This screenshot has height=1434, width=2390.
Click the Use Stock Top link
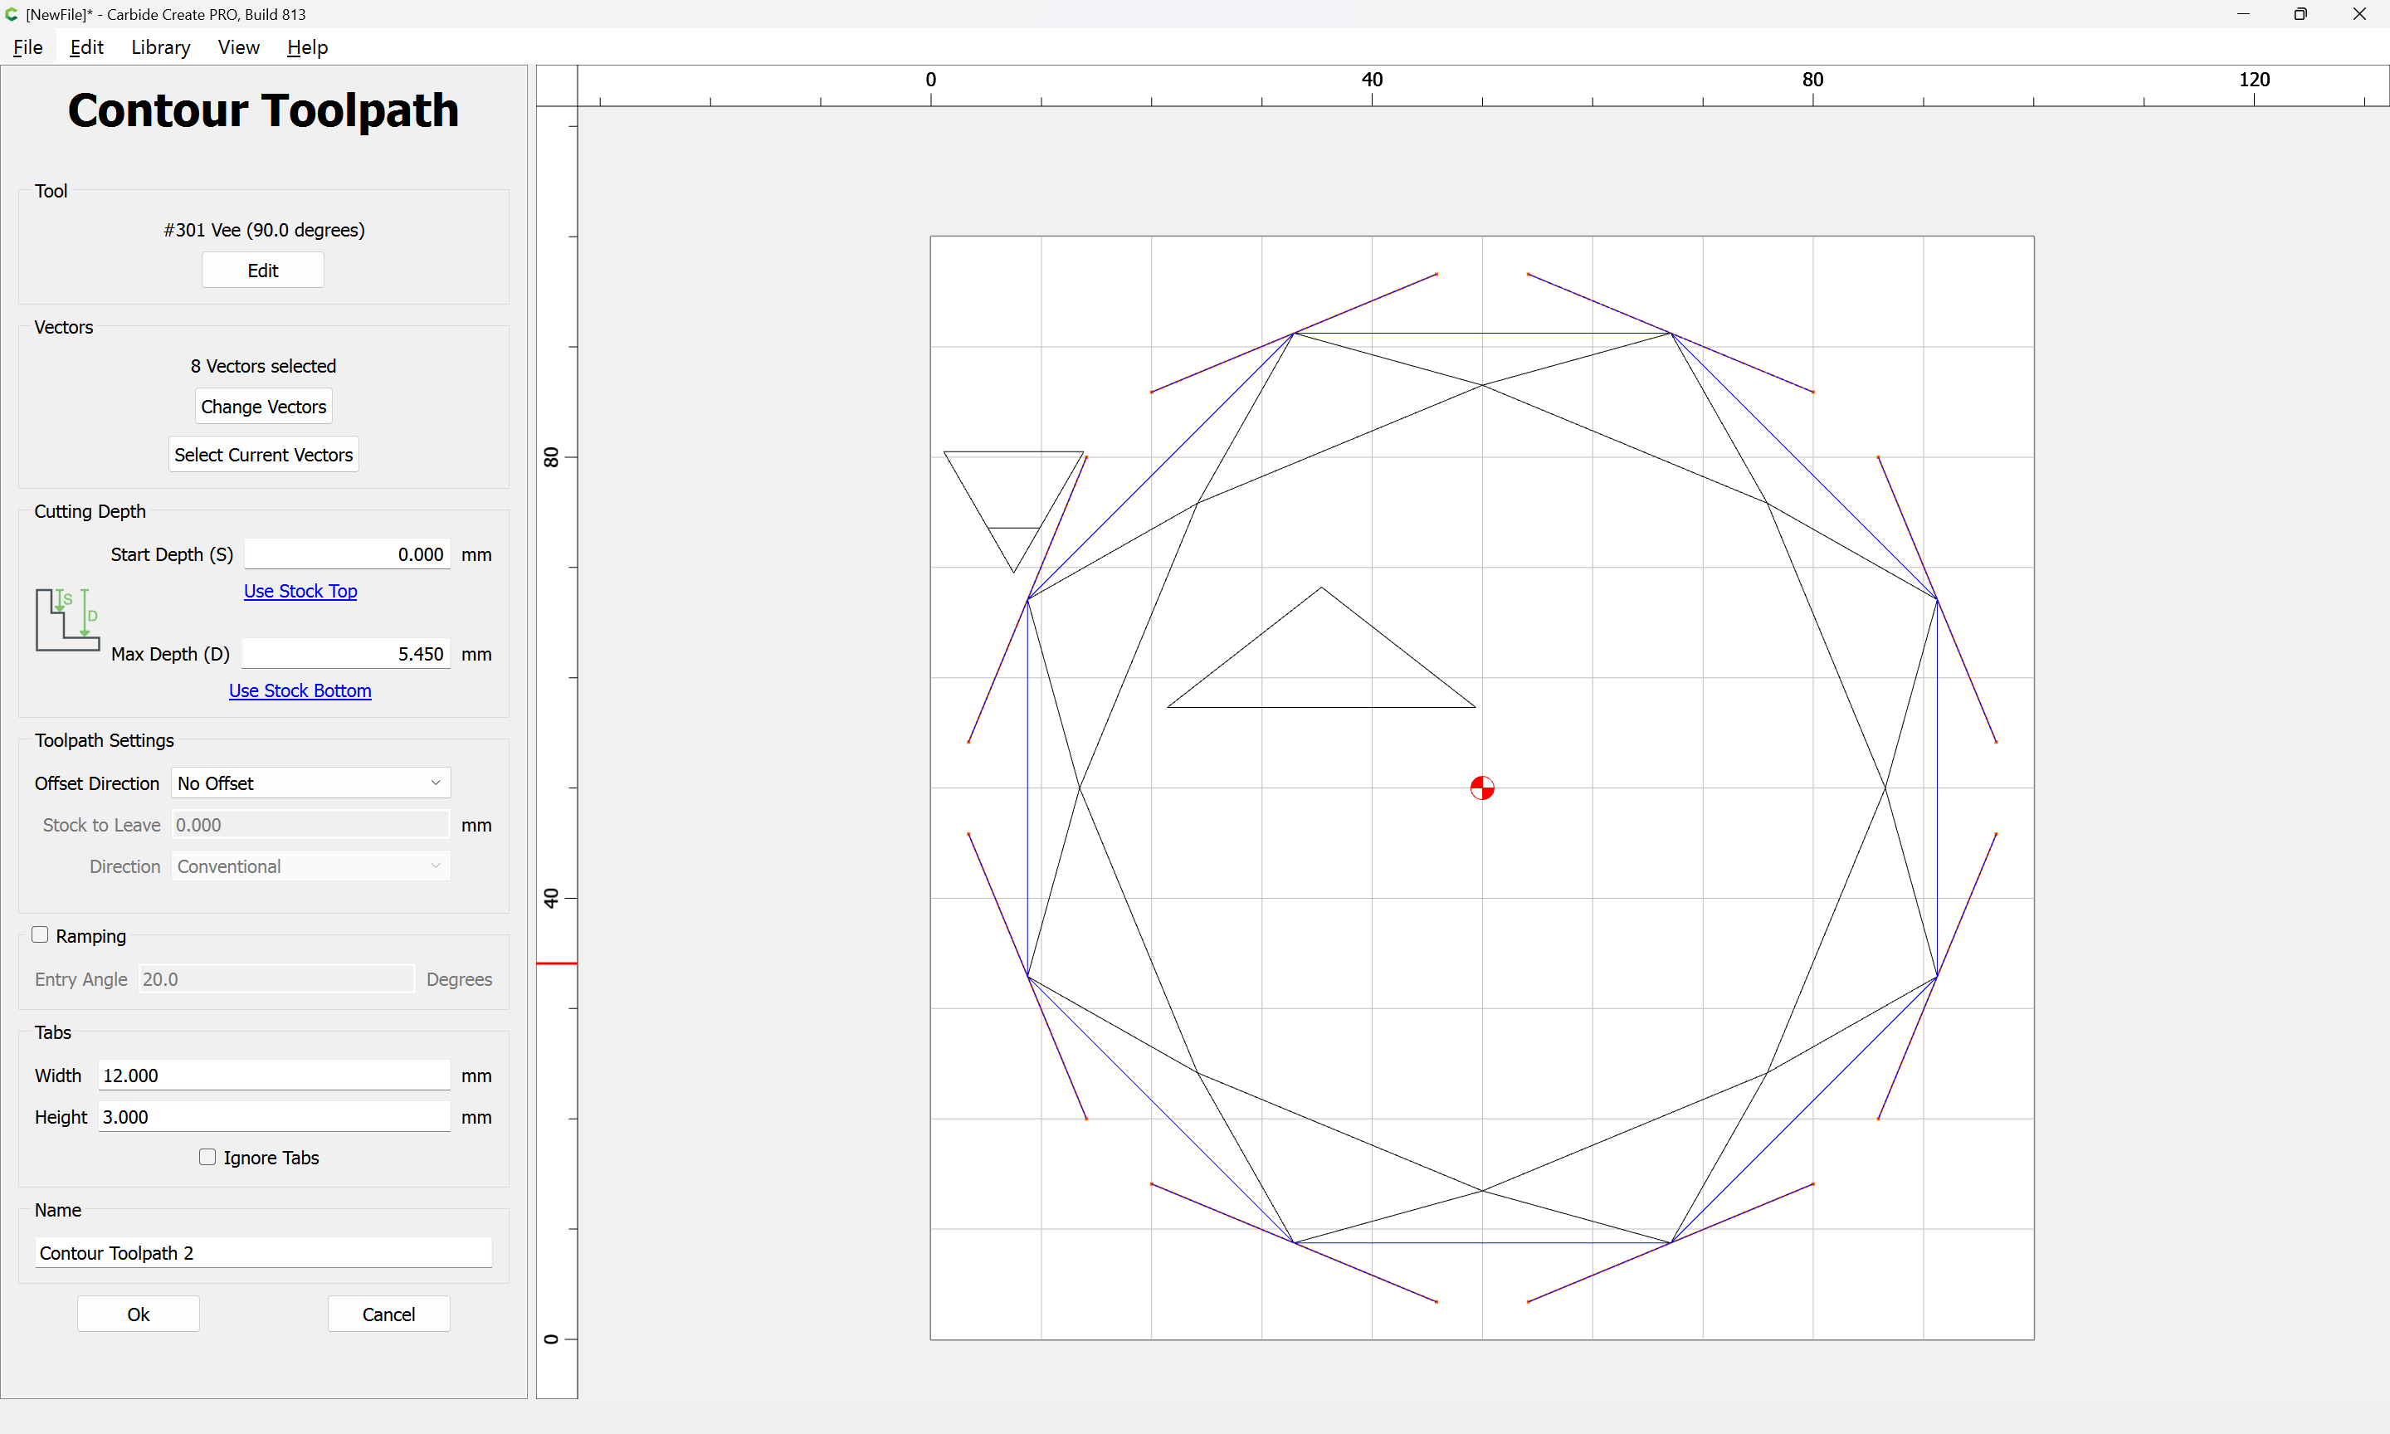click(300, 590)
